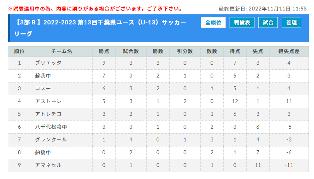Open the 全順位 tab
The image size is (314, 179).
click(213, 22)
